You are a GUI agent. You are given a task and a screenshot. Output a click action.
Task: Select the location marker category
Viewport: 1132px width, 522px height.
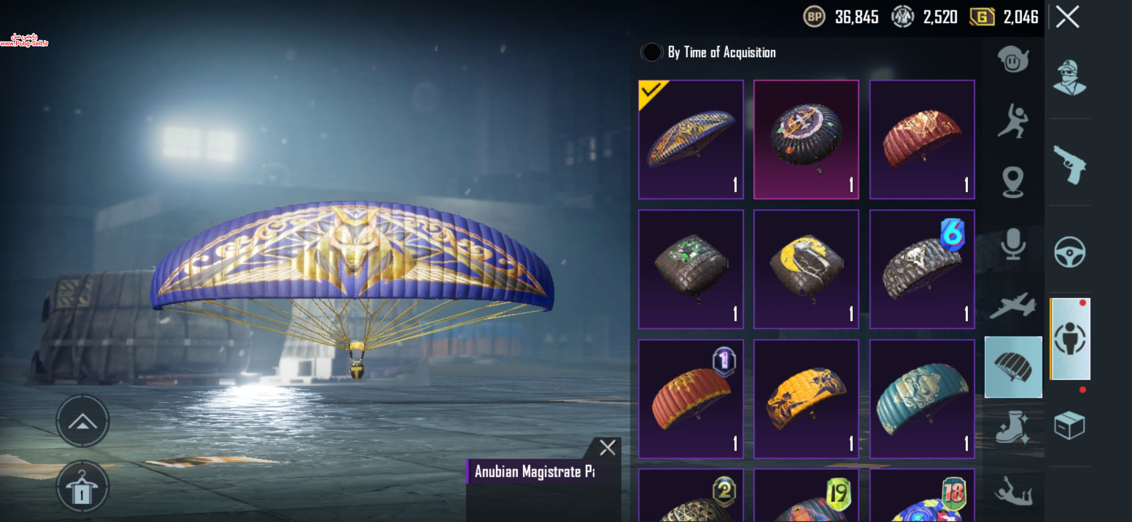(1013, 182)
